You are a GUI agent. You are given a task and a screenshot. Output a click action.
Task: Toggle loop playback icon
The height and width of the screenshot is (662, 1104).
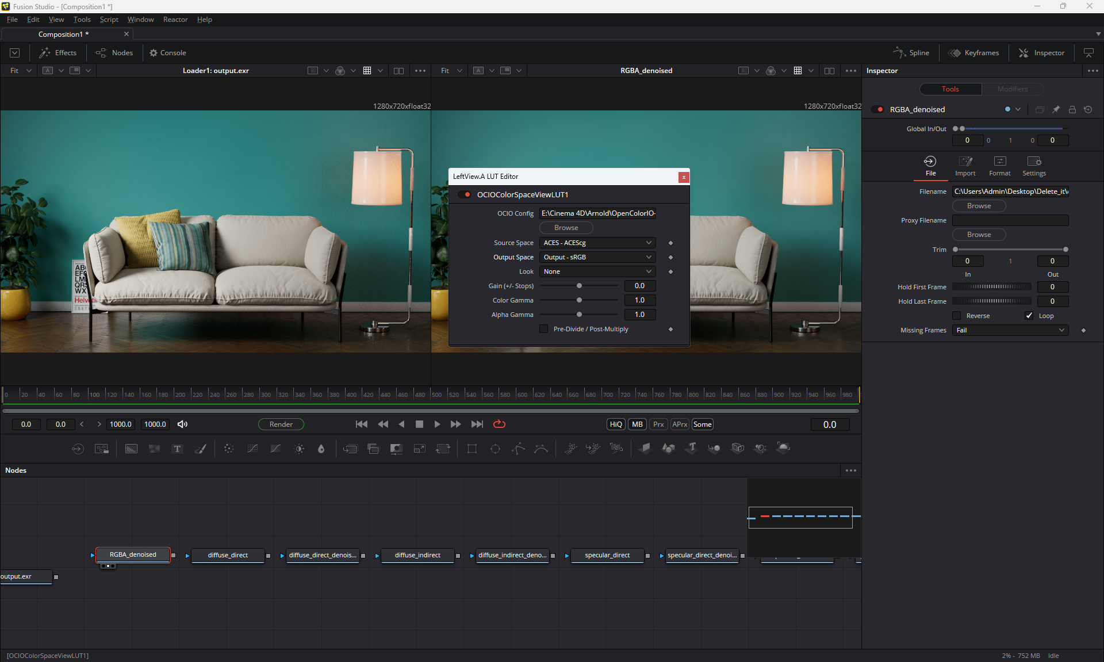[499, 424]
